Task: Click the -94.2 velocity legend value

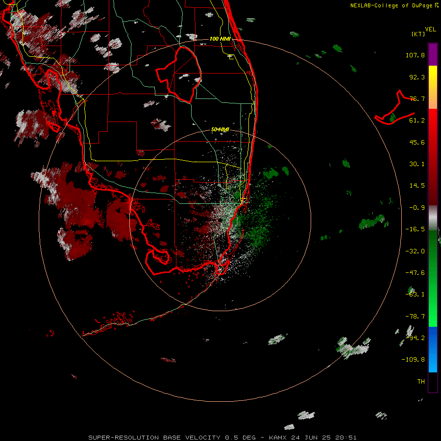Action: [415, 338]
